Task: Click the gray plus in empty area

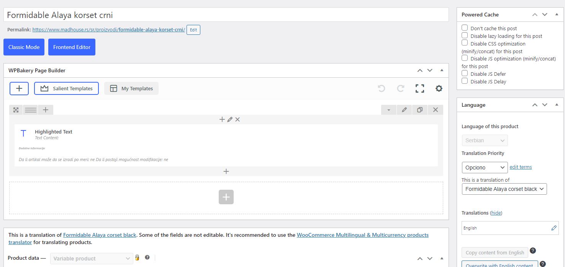Action: tap(226, 197)
